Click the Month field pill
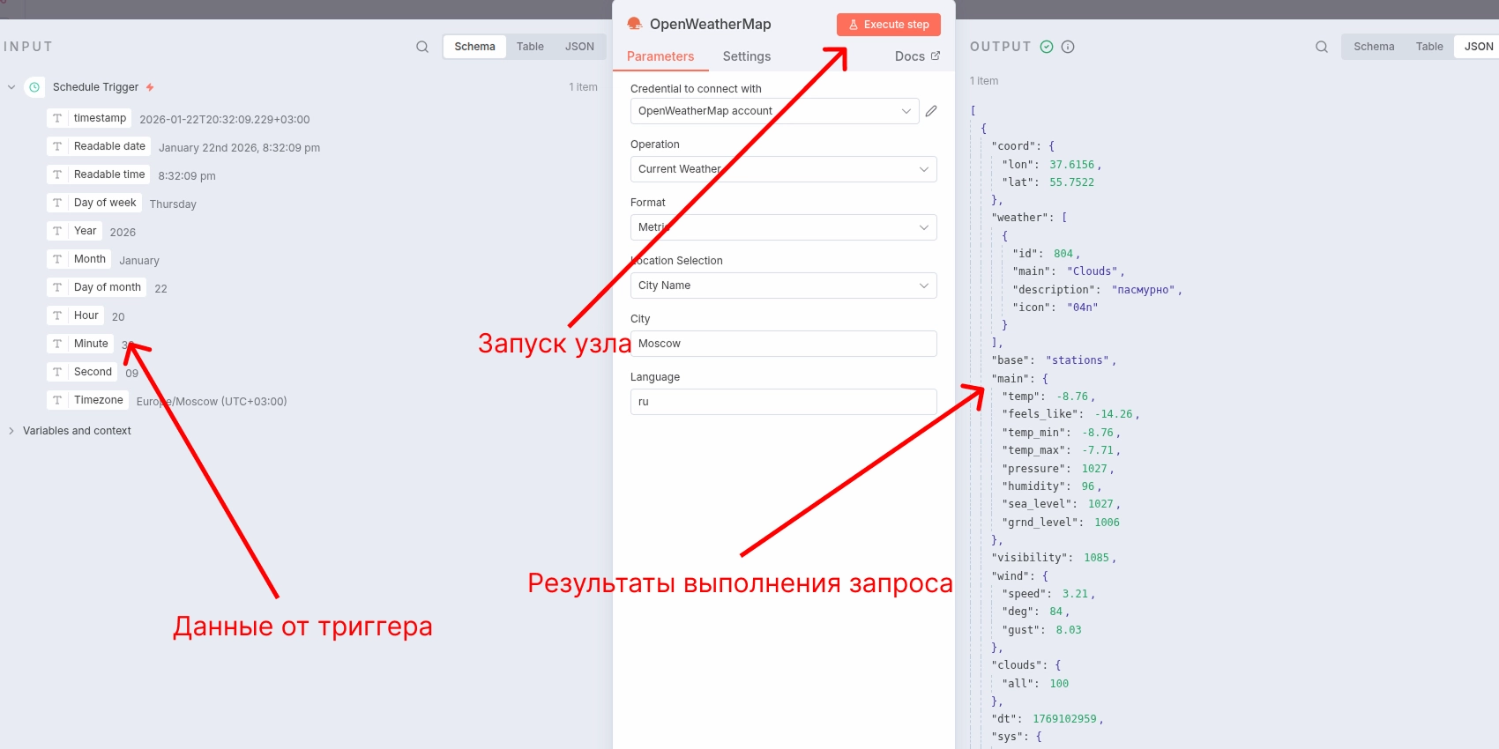Viewport: 1499px width, 749px height. tap(79, 259)
